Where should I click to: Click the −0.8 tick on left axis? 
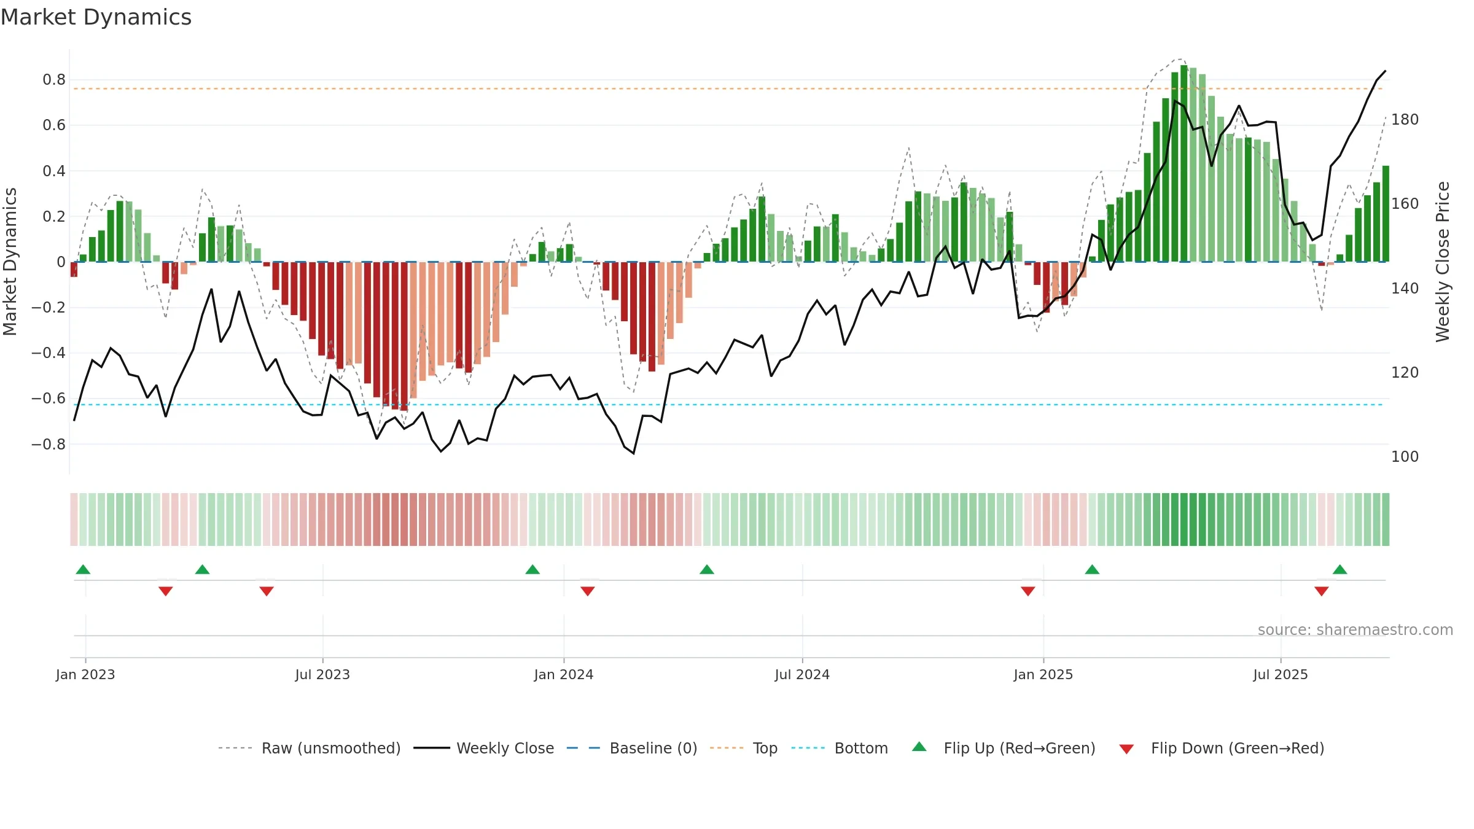[x=49, y=444]
